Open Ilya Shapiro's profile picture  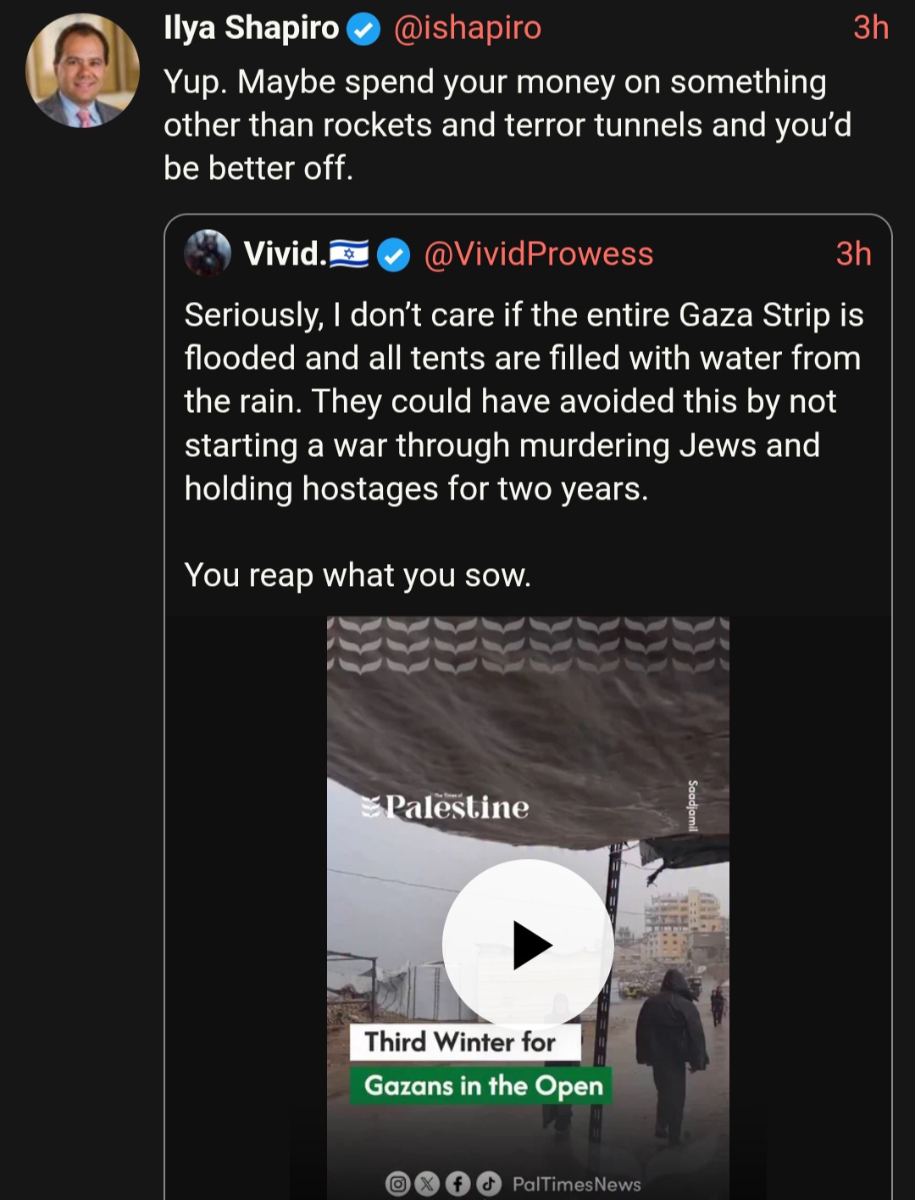82,71
